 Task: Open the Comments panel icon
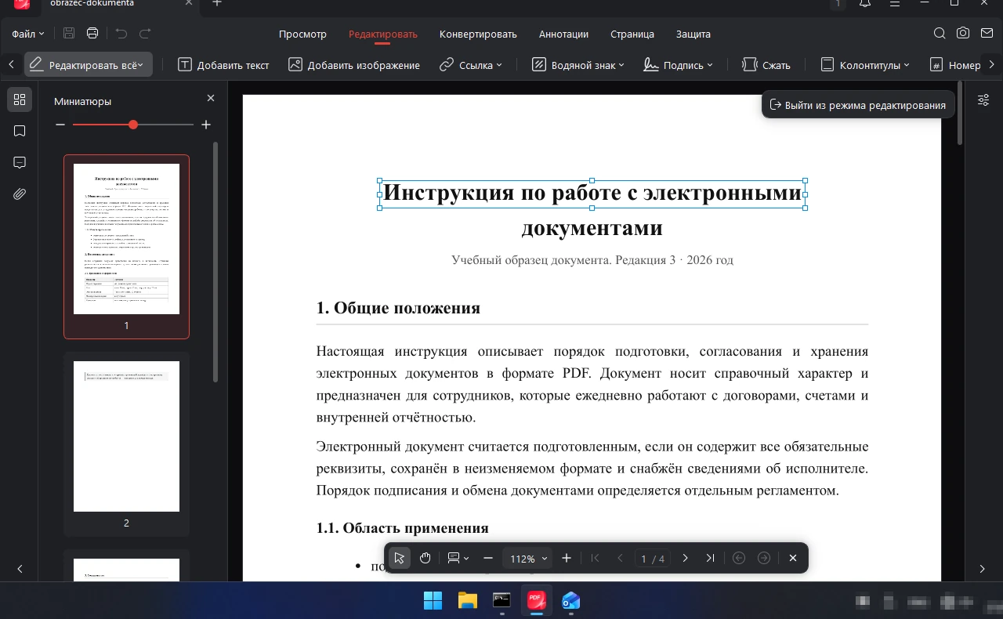pos(20,162)
